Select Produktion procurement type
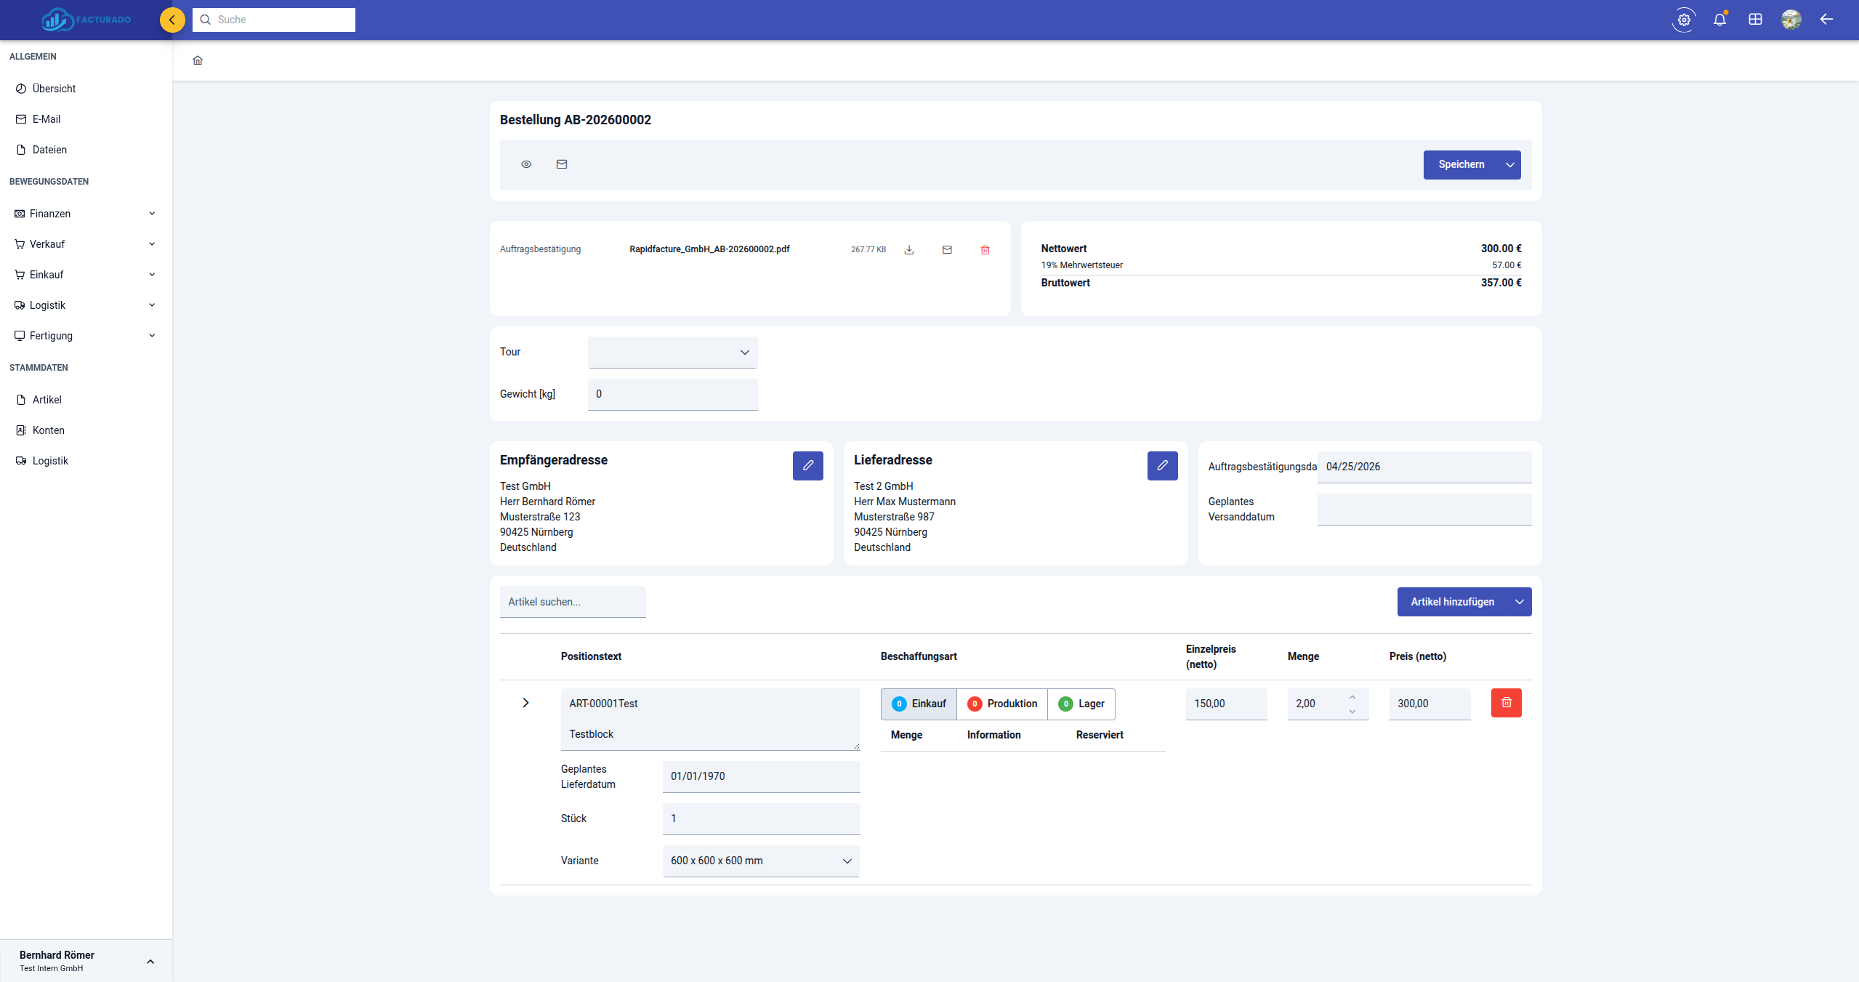 pyautogui.click(x=1002, y=704)
